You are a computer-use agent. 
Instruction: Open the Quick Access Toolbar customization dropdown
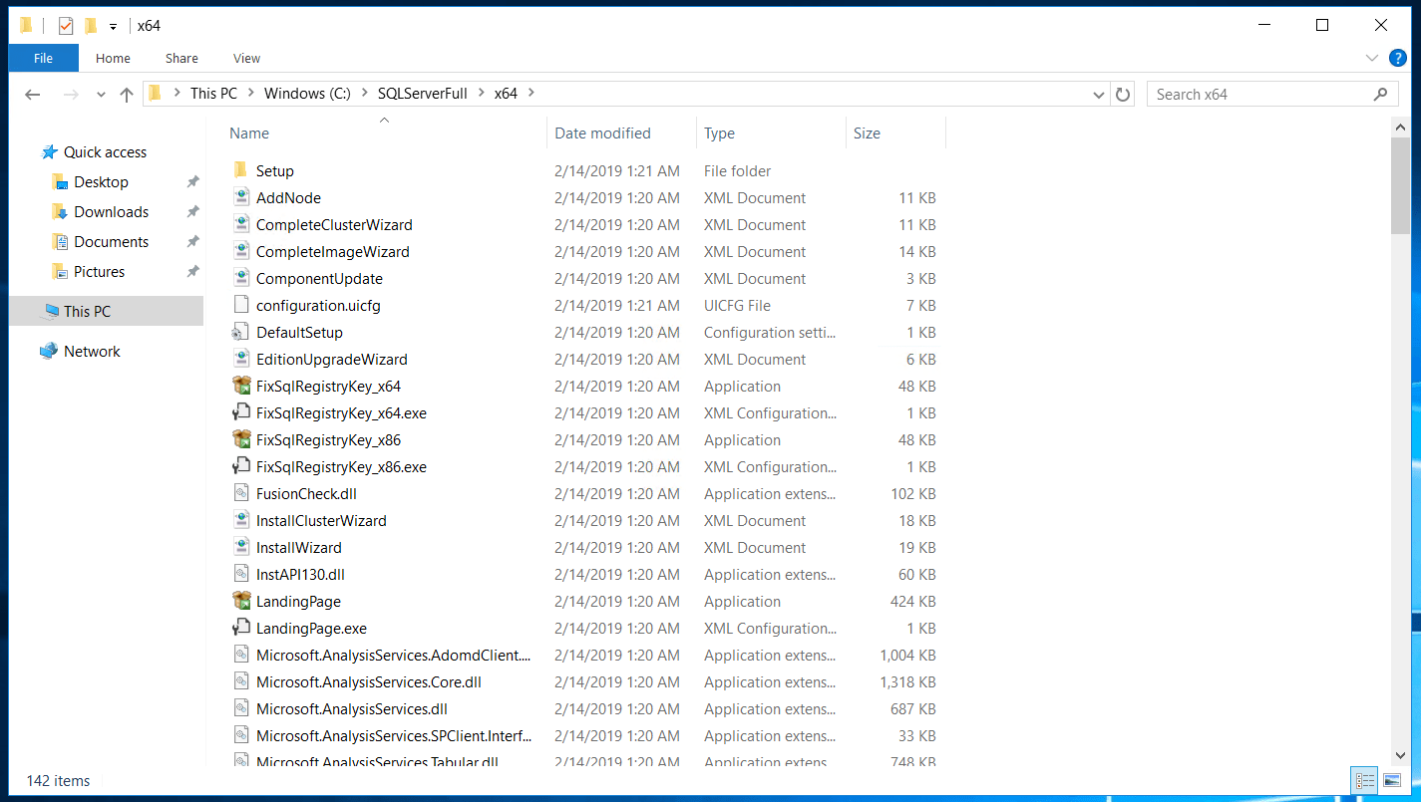tap(113, 24)
